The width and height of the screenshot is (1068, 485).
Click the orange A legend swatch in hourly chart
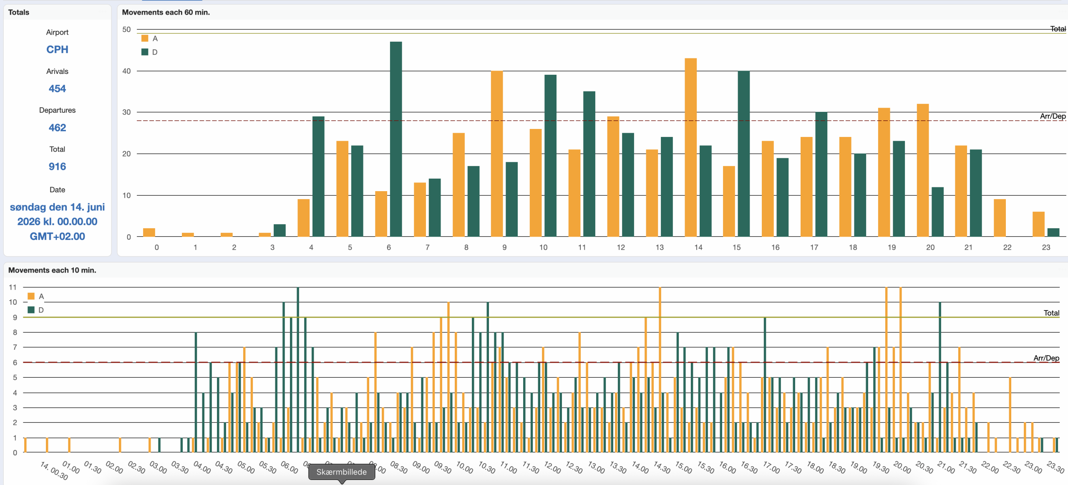pos(145,38)
